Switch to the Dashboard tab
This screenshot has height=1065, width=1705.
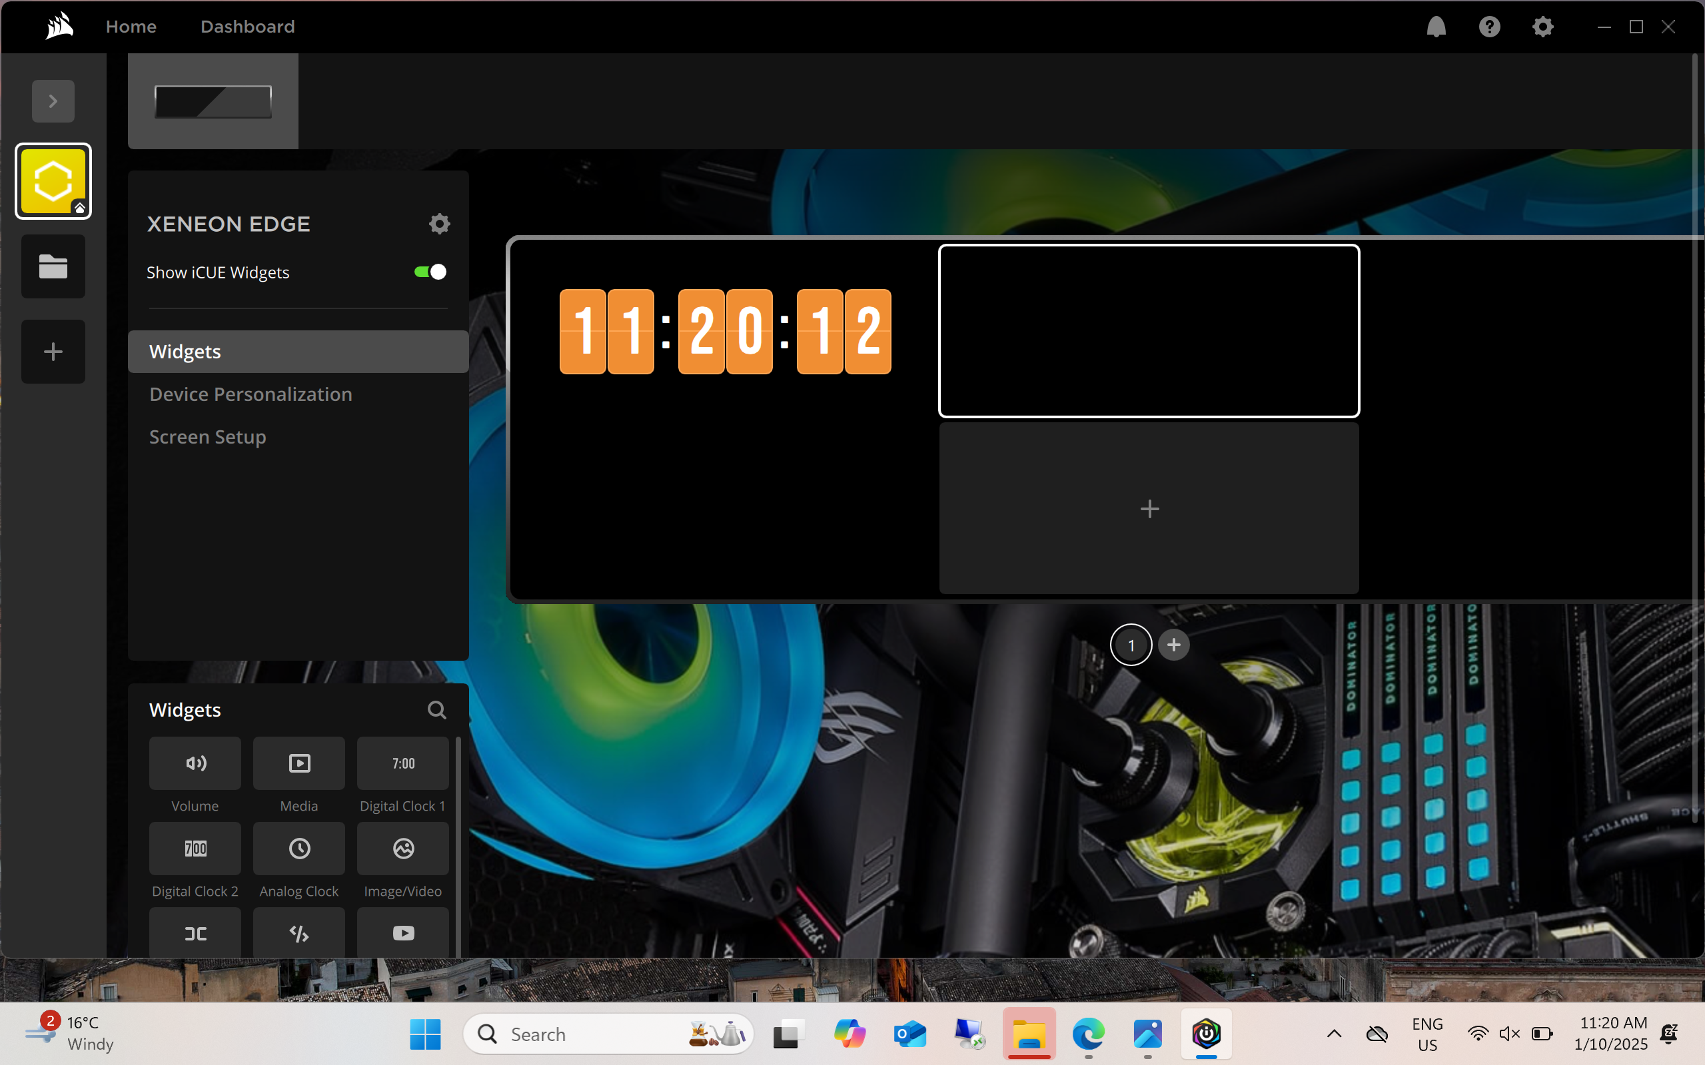tap(247, 27)
